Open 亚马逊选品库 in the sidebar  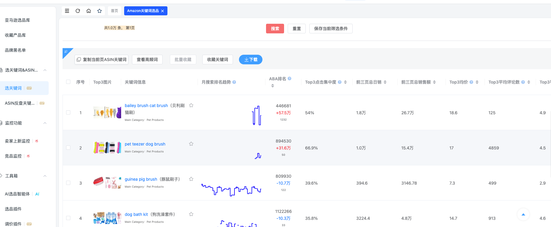click(x=17, y=20)
